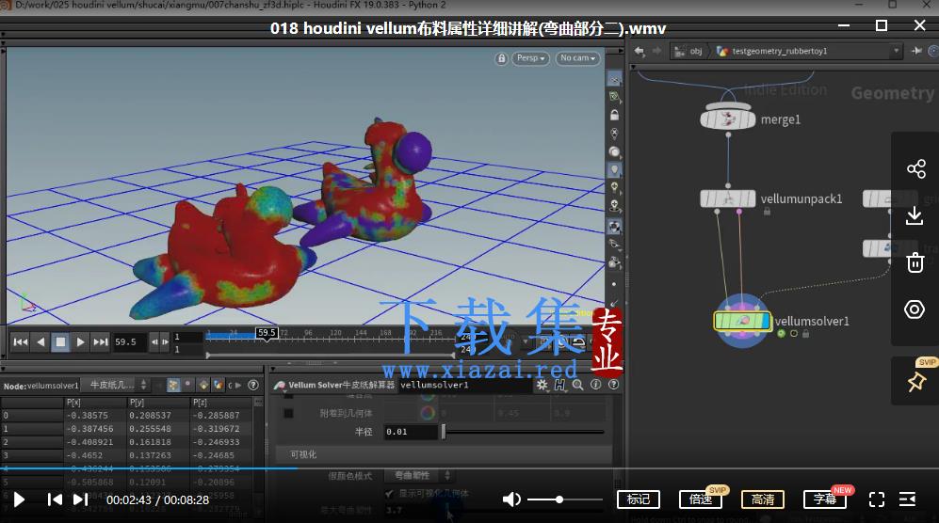Click 倍速 playback speed button
Image resolution: width=939 pixels, height=523 pixels.
701,499
